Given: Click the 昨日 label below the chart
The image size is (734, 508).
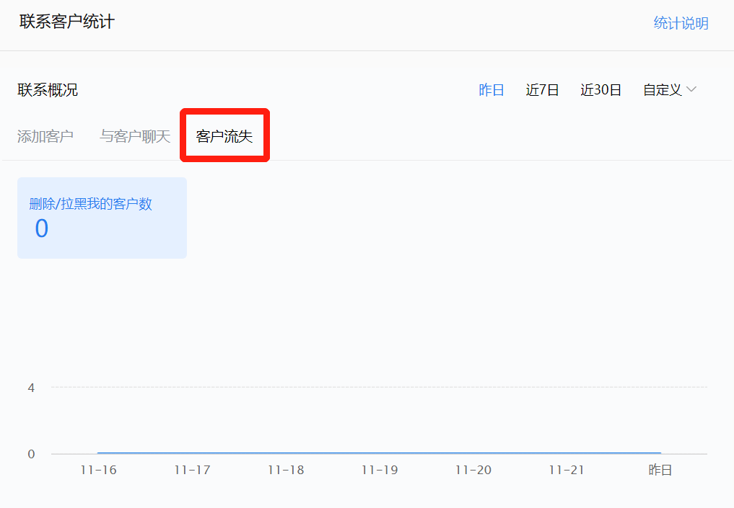Looking at the screenshot, I should [660, 470].
